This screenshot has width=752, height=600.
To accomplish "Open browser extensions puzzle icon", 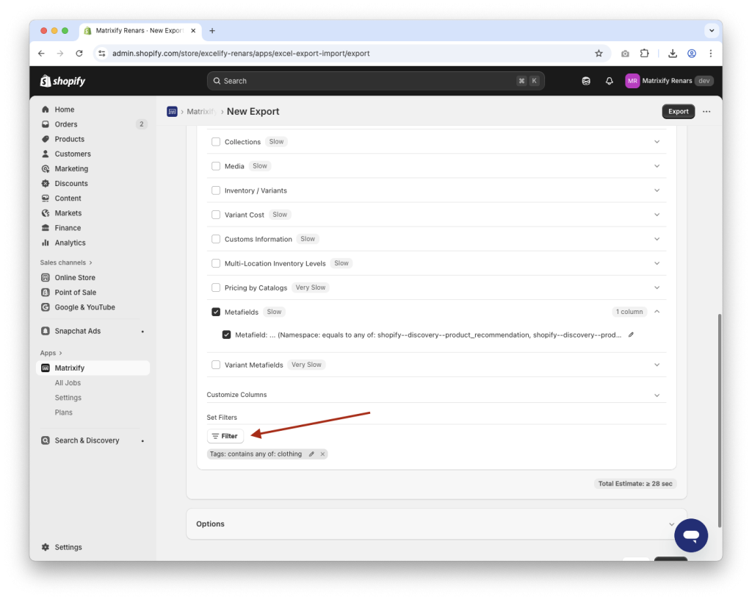I will pos(644,53).
